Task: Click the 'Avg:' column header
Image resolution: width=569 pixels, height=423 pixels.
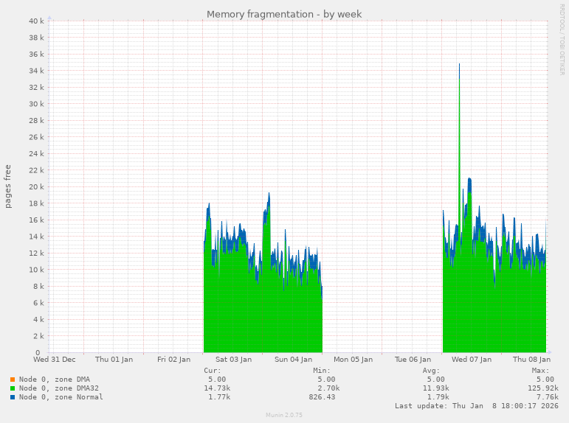Action: pyautogui.click(x=431, y=371)
